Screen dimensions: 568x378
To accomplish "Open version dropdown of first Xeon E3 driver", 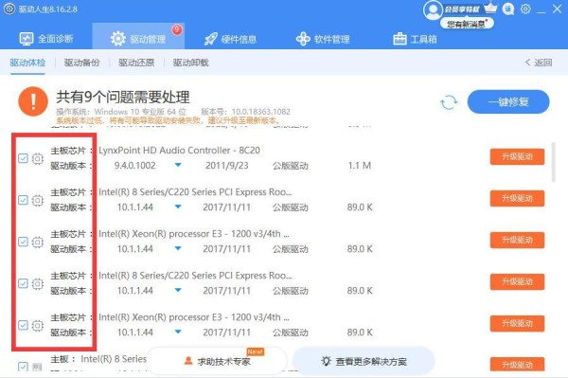I will 178,248.
